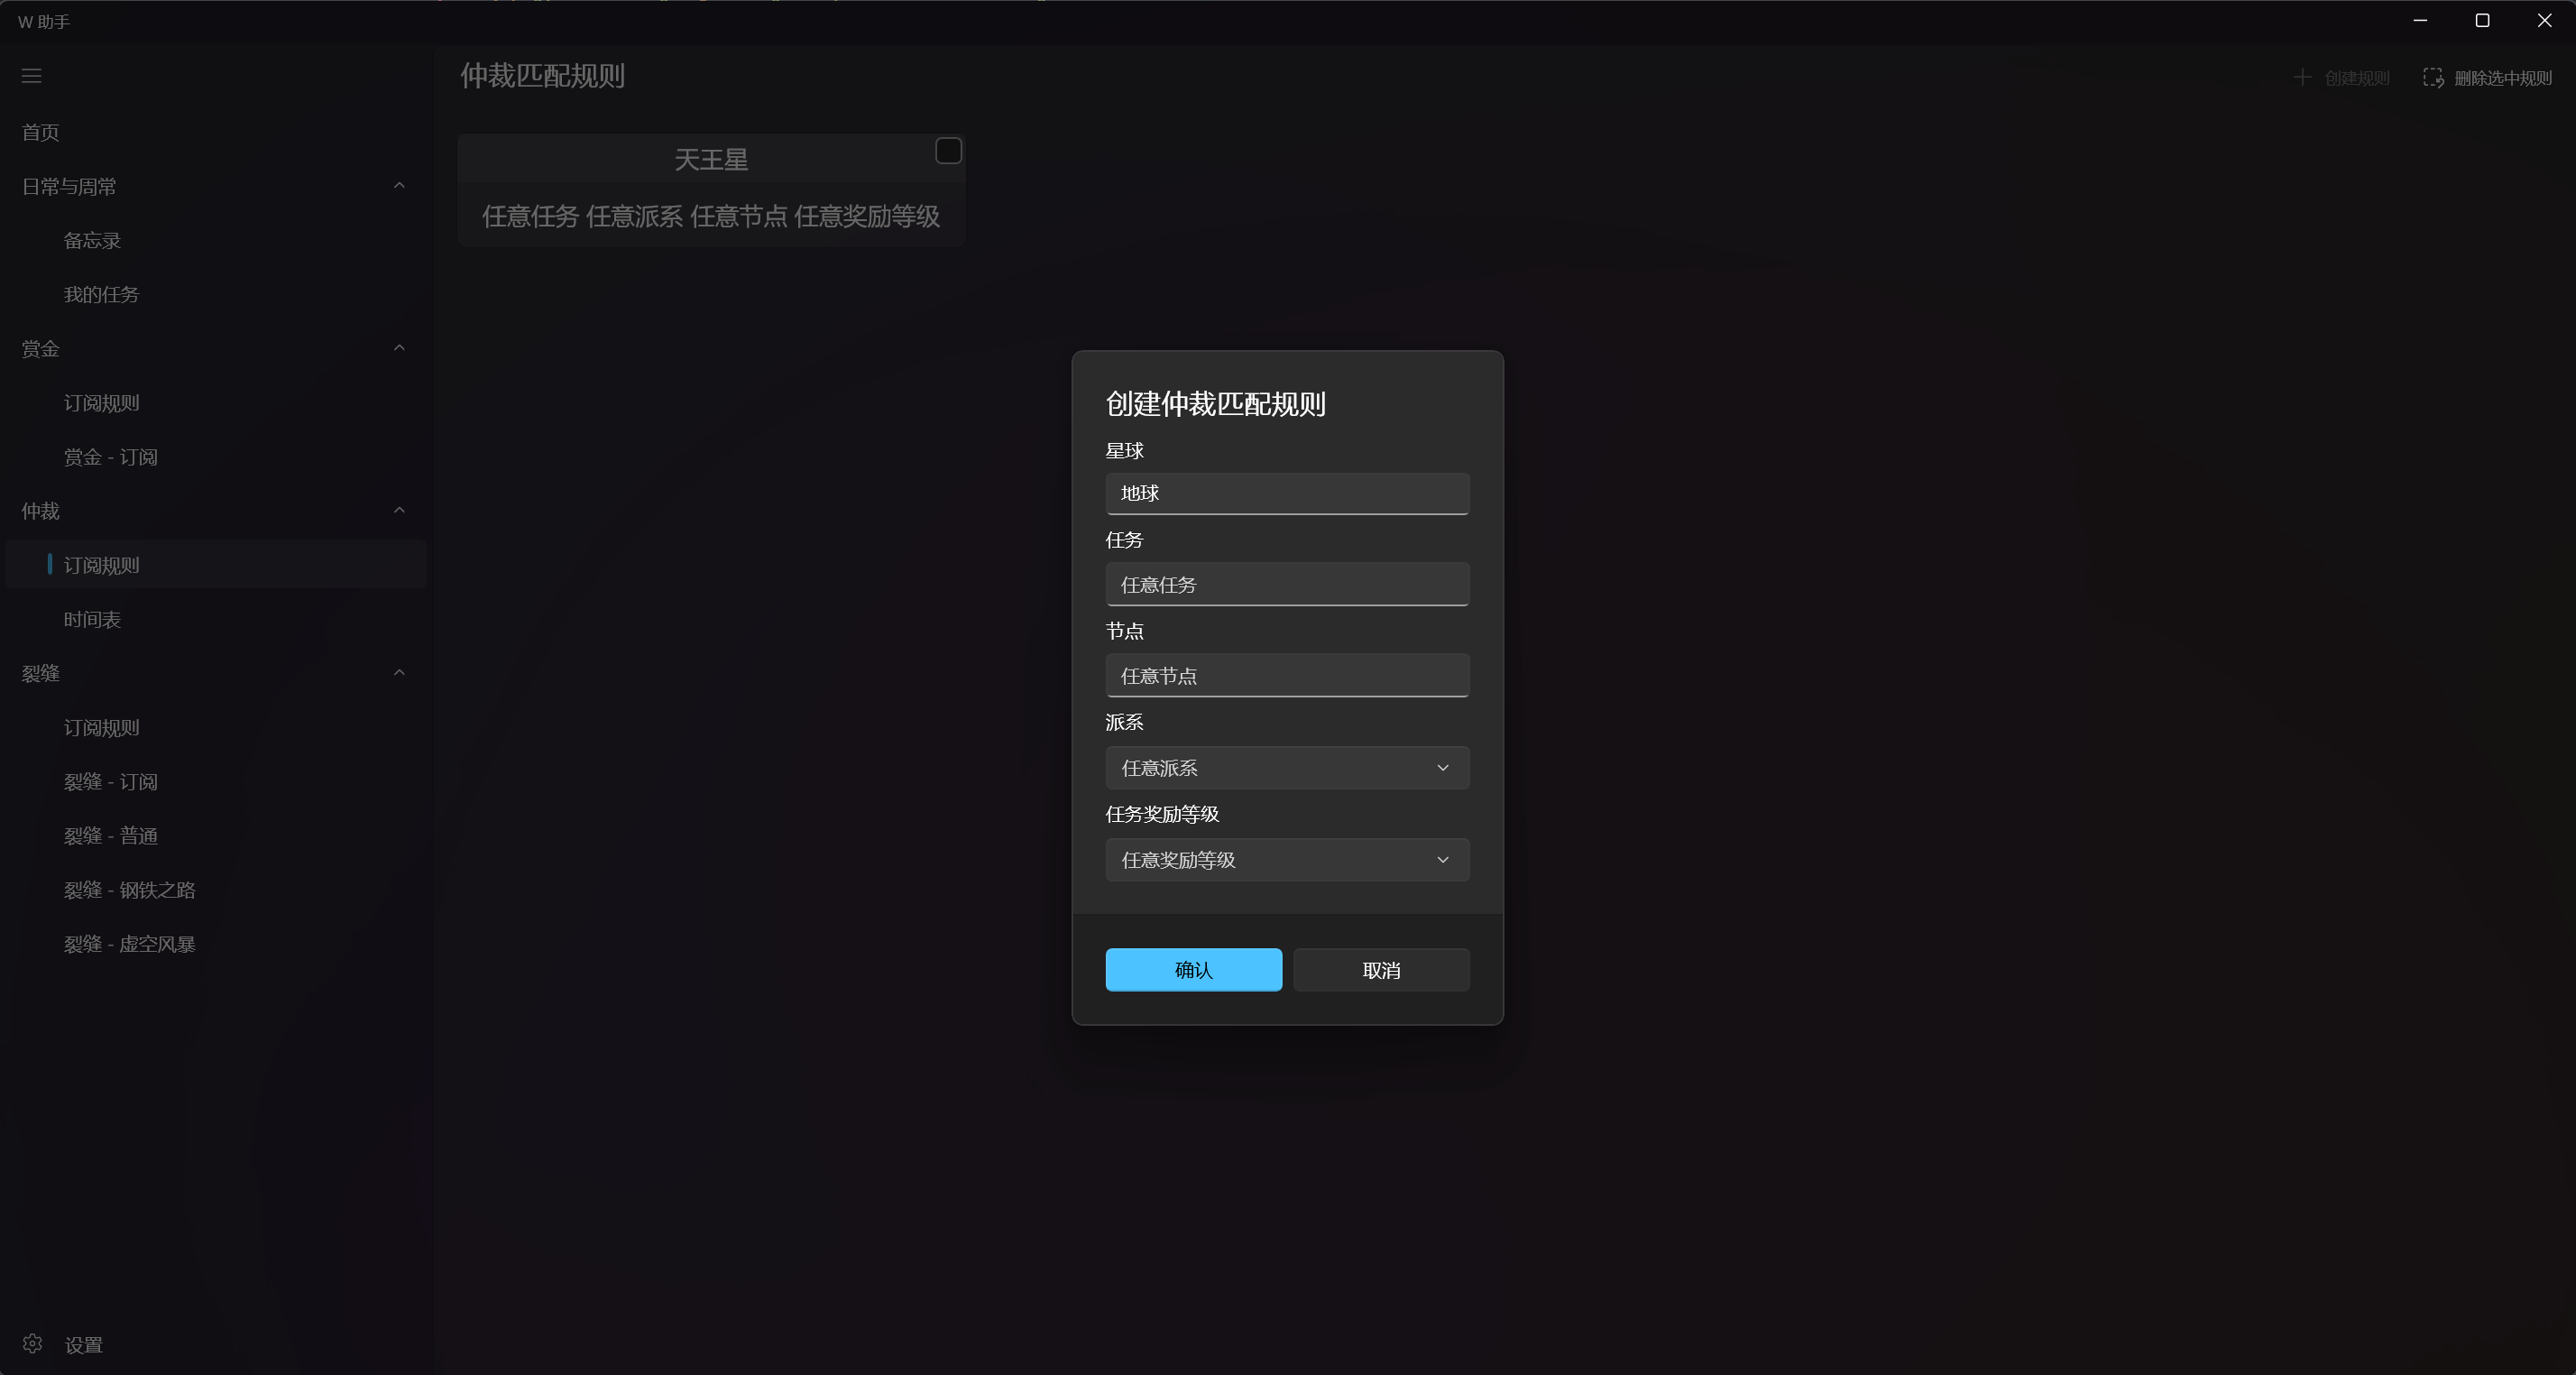Click the 任务 input showing 任意任务
Image resolution: width=2576 pixels, height=1375 pixels.
tap(1287, 584)
